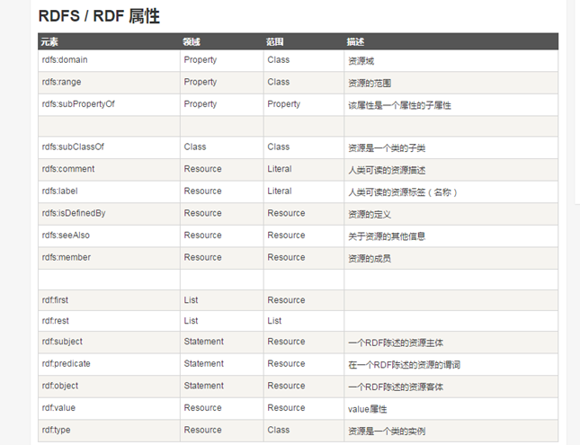Viewport: 580px width, 445px height.
Task: Click Class range in rdf:type row
Action: 279,431
